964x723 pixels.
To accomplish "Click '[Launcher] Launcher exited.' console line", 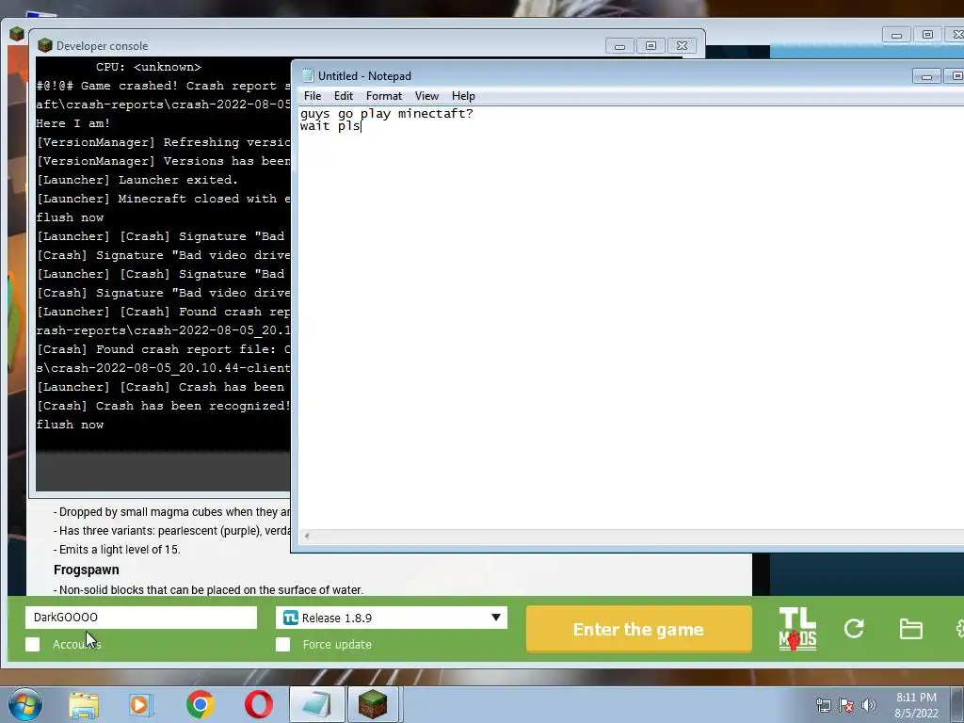I will (137, 180).
